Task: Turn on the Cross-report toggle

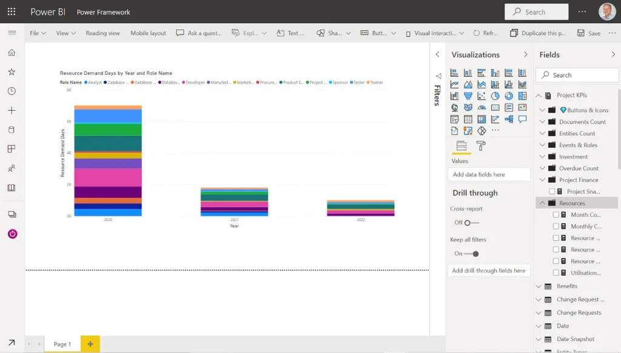Action: (471, 223)
